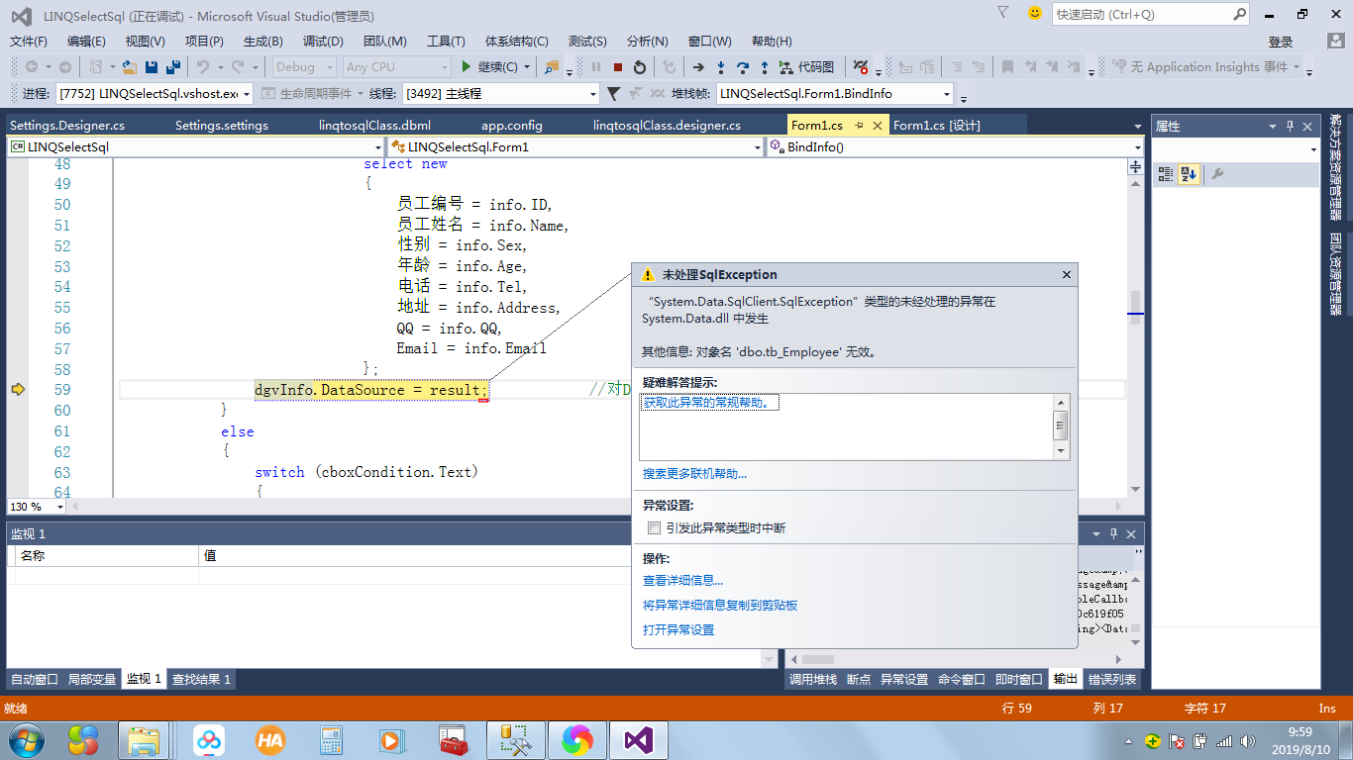Open the process (进程) dropdown

coord(156,93)
